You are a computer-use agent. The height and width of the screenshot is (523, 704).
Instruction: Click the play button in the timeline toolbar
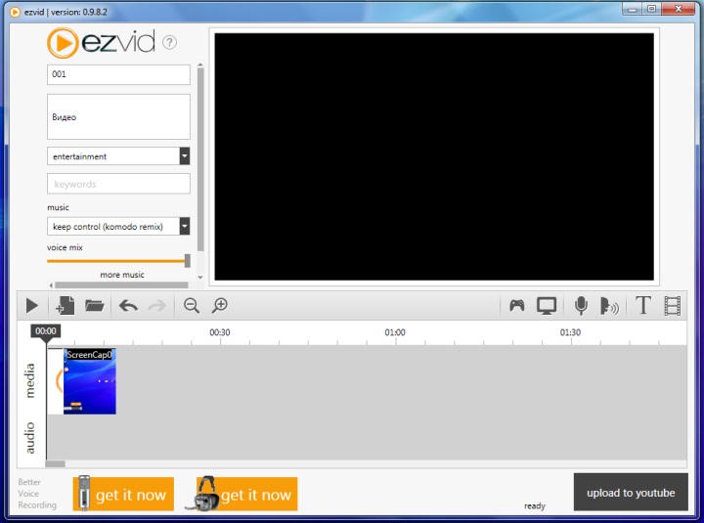point(31,306)
